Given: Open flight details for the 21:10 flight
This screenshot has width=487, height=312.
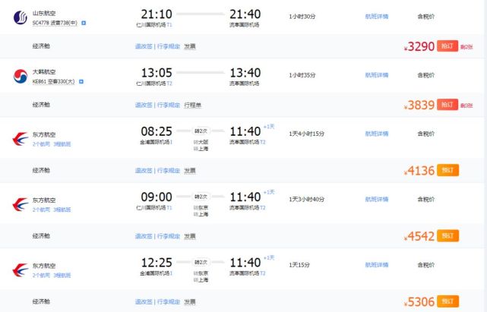Looking at the screenshot, I should click(377, 17).
